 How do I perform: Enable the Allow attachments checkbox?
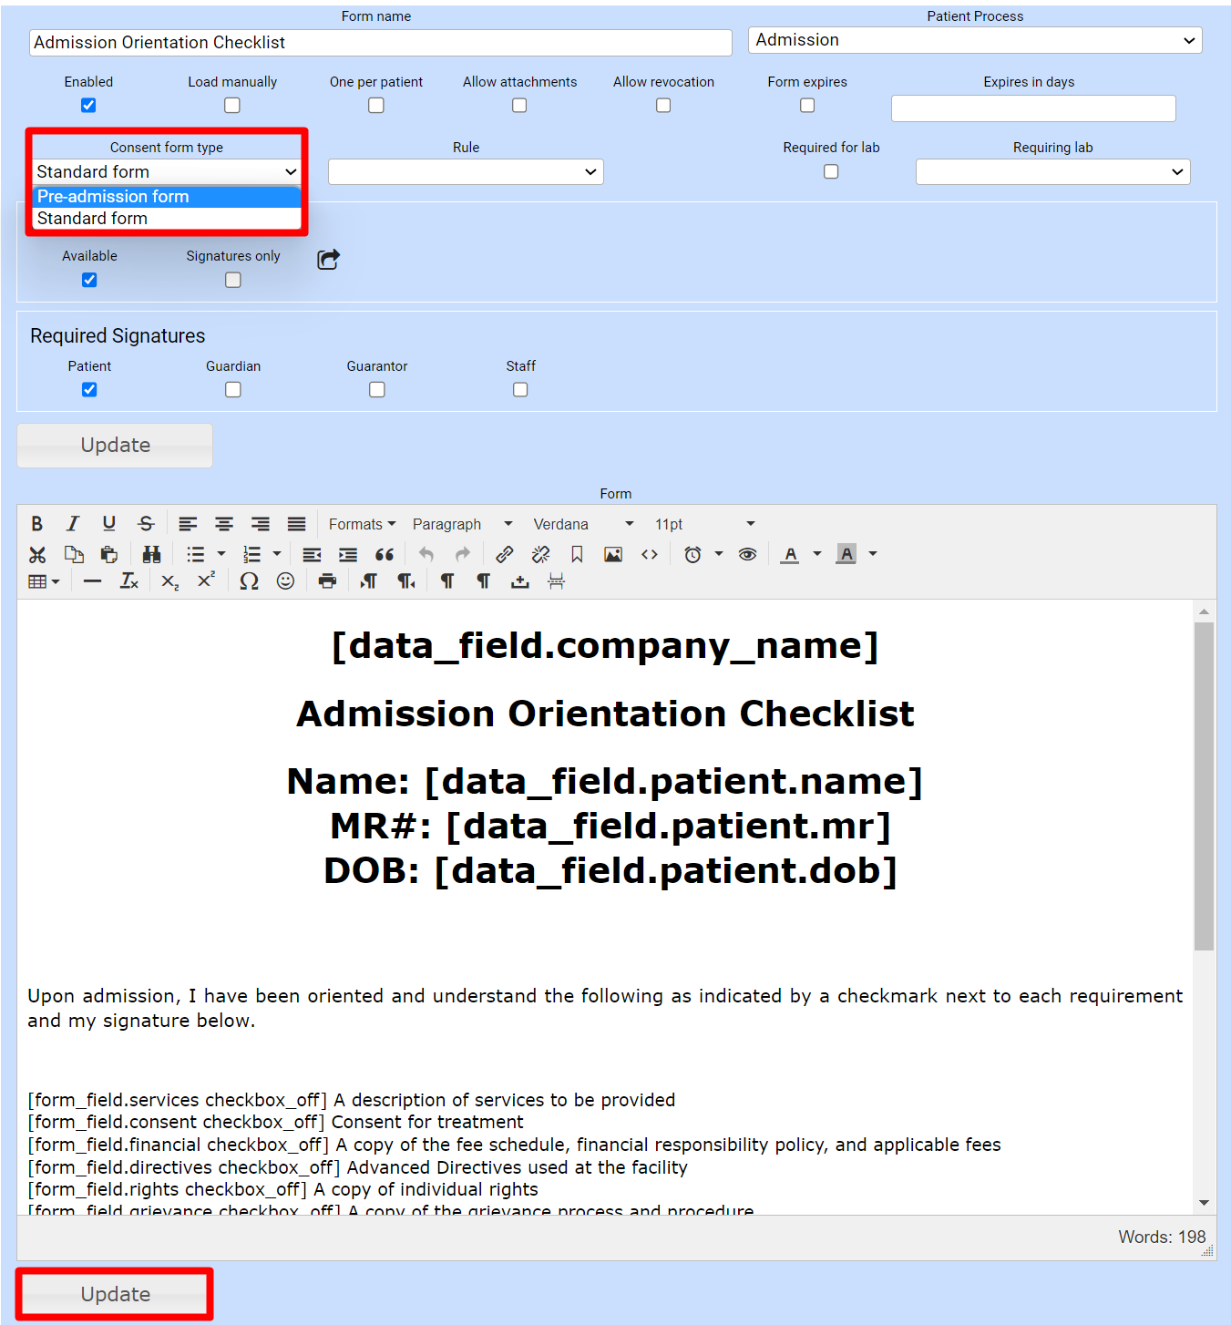click(519, 105)
